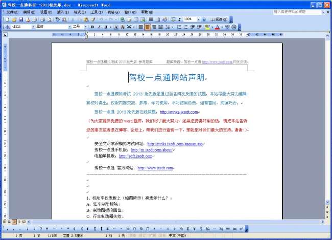
Task: Open Read mode with the 阅读 button
Action: (219, 19)
